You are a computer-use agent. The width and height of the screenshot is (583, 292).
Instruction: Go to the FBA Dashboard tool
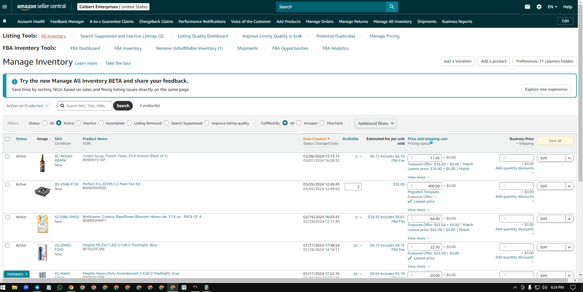tap(85, 48)
